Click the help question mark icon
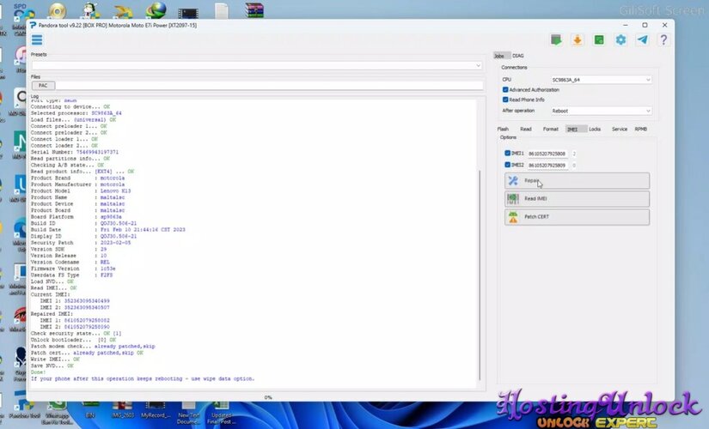Screen dimensions: 709x429 tap(663, 40)
